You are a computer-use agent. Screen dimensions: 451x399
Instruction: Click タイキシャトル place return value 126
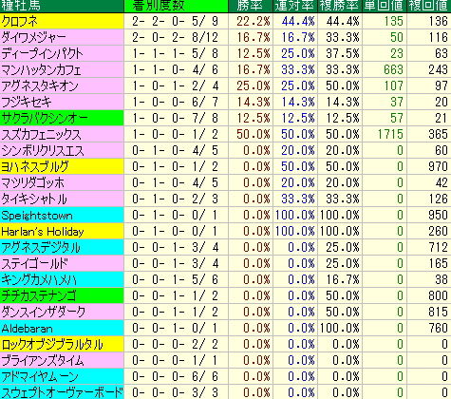[439, 199]
